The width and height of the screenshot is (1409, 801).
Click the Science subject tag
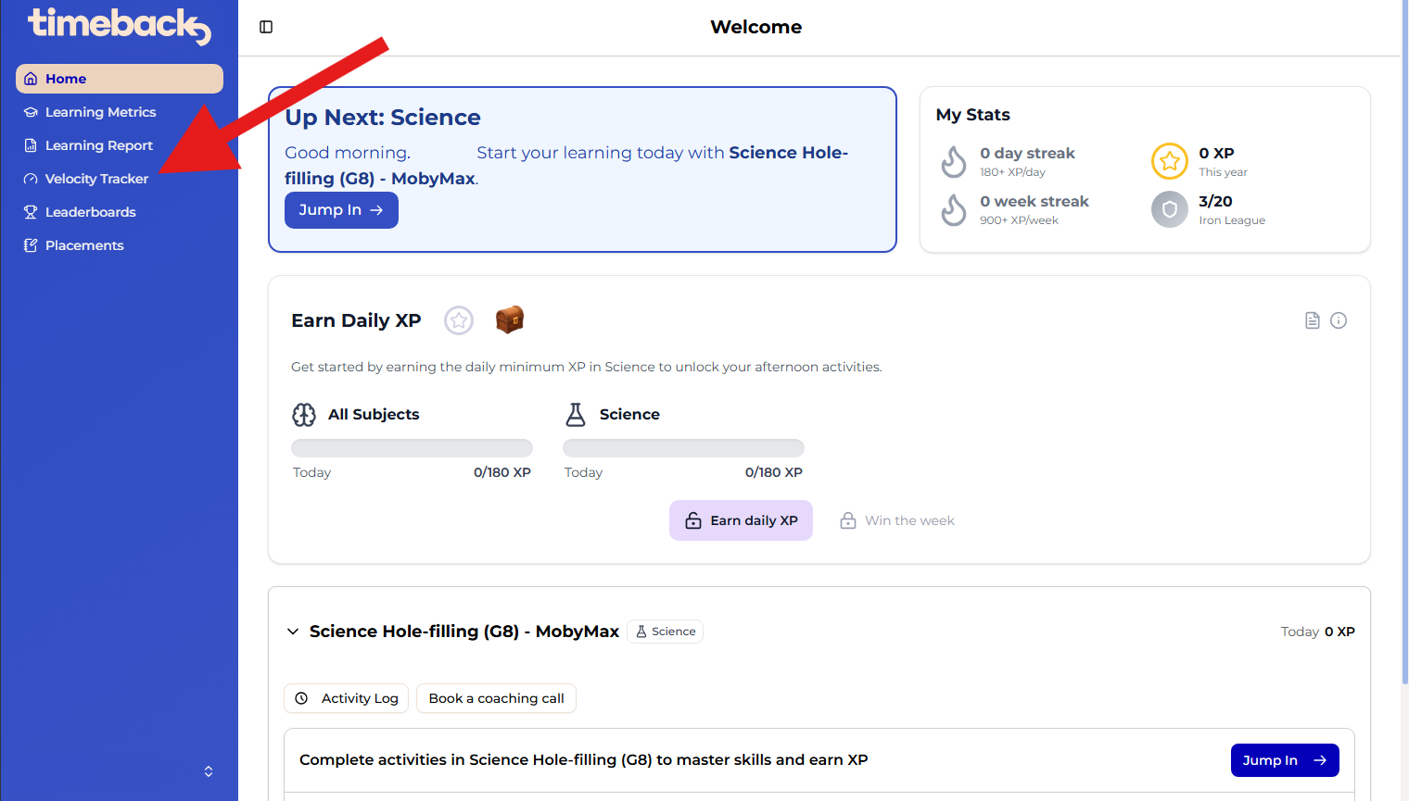[x=666, y=632]
